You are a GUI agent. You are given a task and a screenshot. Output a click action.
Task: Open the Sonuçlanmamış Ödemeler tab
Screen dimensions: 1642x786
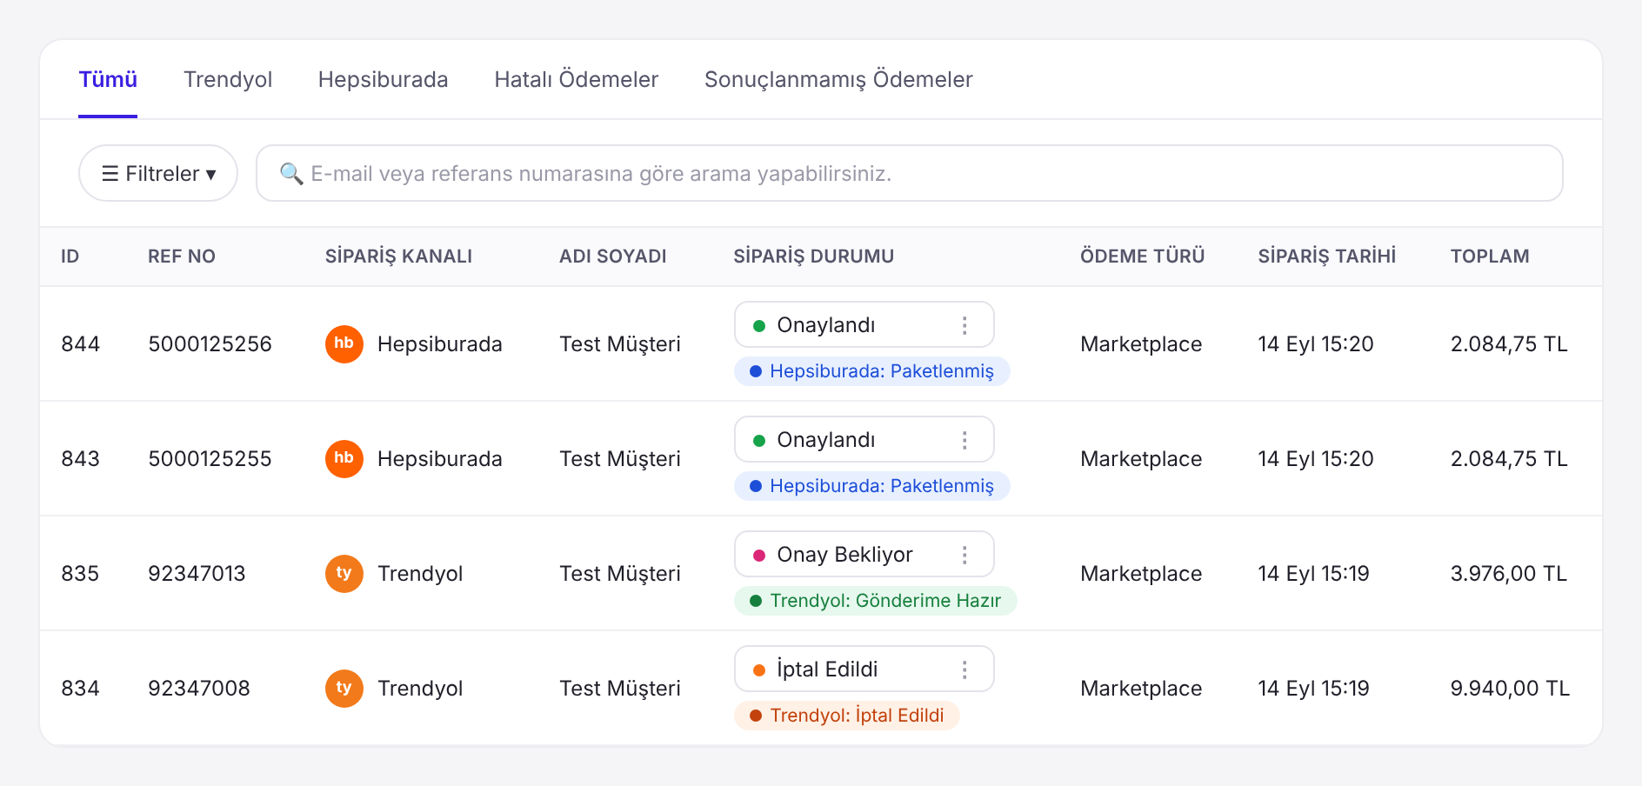click(838, 79)
